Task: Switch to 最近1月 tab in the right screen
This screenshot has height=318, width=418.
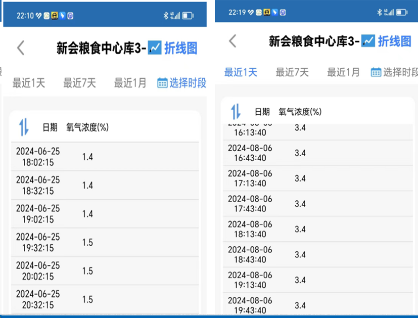Action: [343, 72]
